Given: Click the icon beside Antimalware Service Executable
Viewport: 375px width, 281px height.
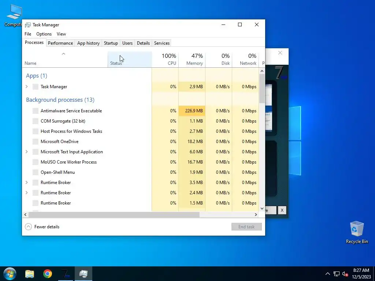Looking at the screenshot, I should (36, 110).
